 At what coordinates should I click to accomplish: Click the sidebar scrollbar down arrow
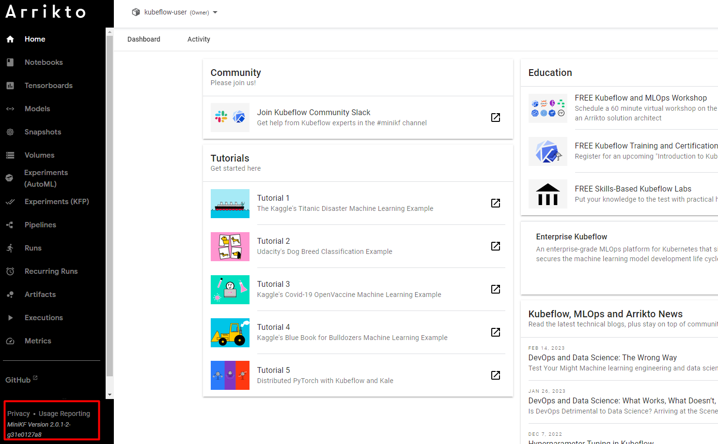109,395
